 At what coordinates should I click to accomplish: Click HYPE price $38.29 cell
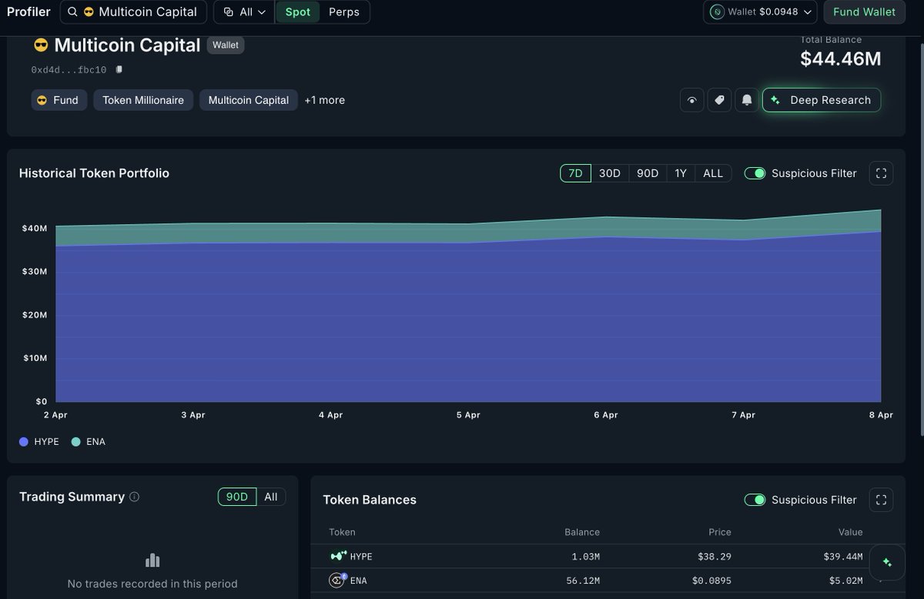point(714,557)
